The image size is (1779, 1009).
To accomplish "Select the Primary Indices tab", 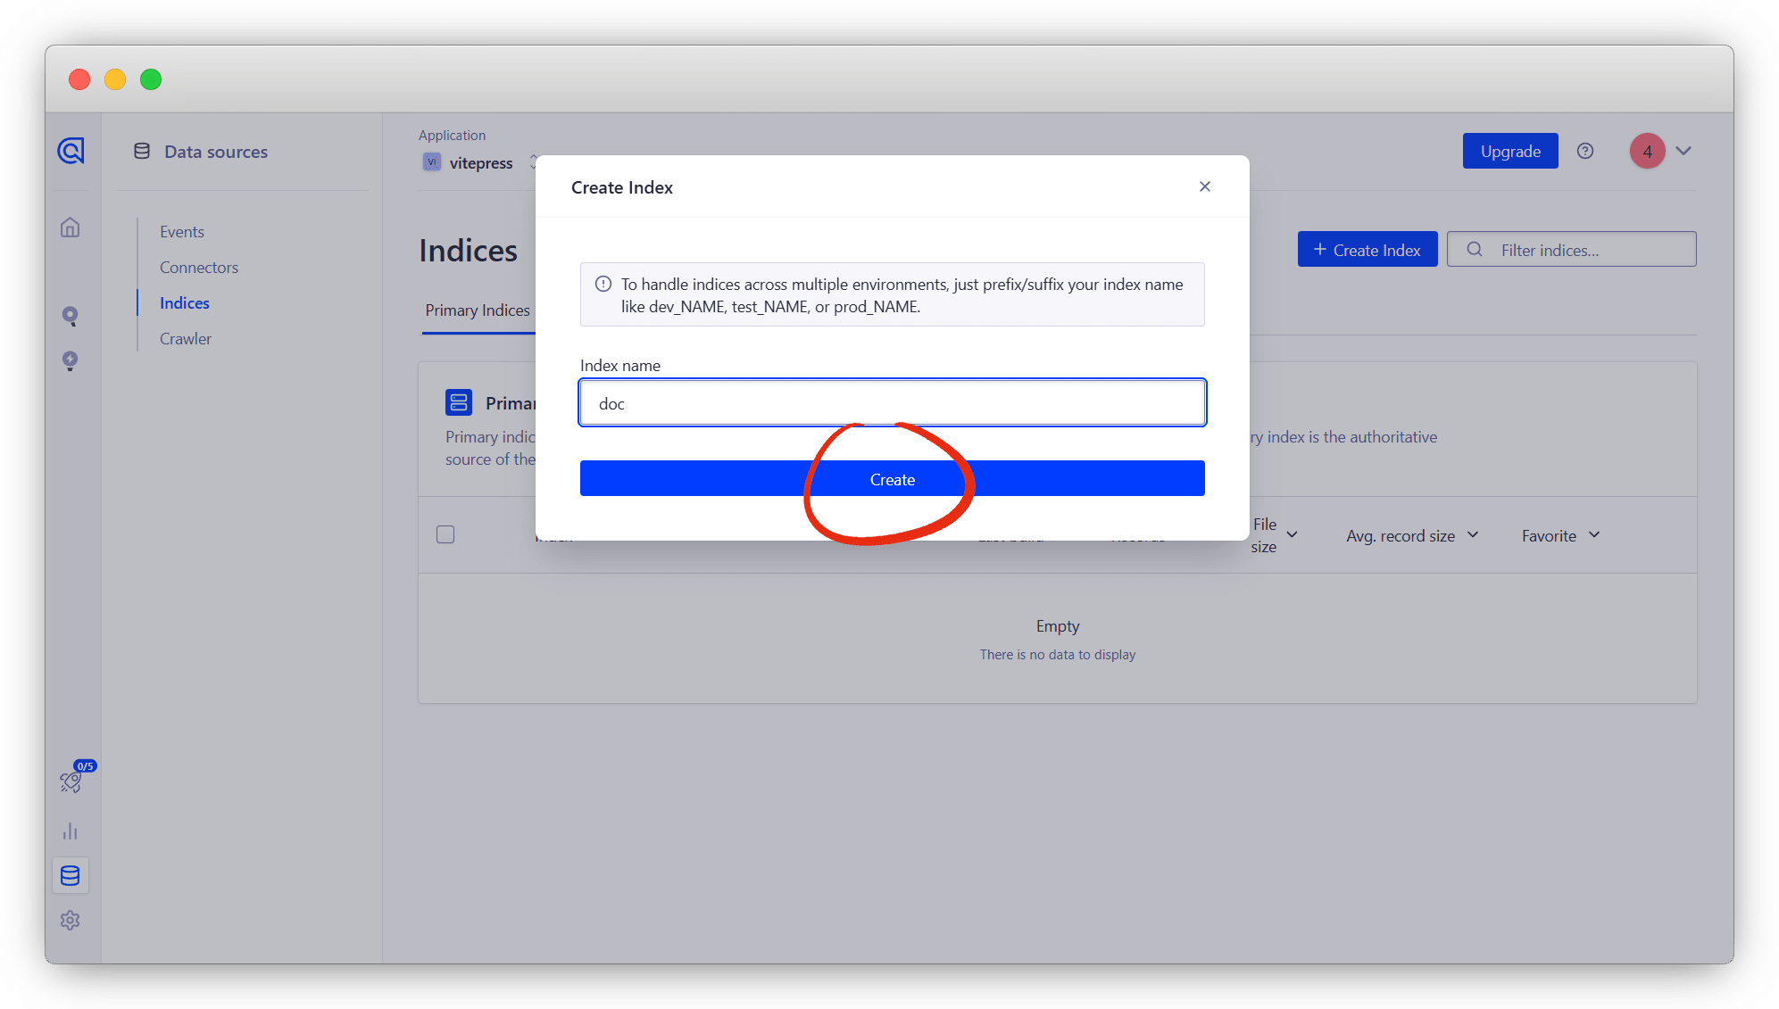I will point(478,310).
